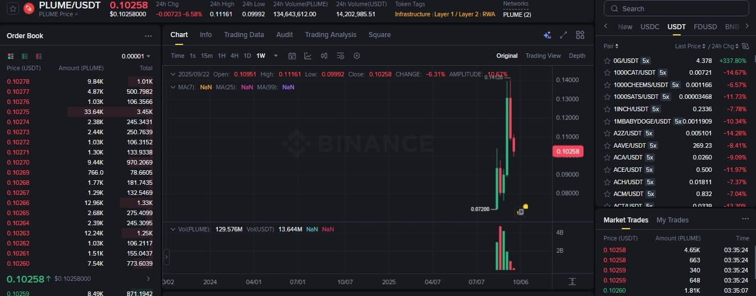
Task: Open the chart calendar date icon
Action: [x=292, y=56]
